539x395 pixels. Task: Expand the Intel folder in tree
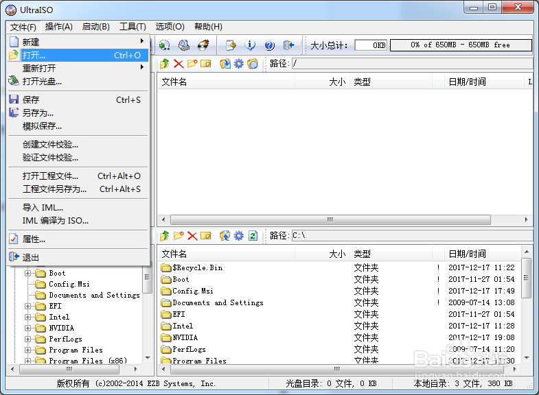pyautogui.click(x=28, y=317)
